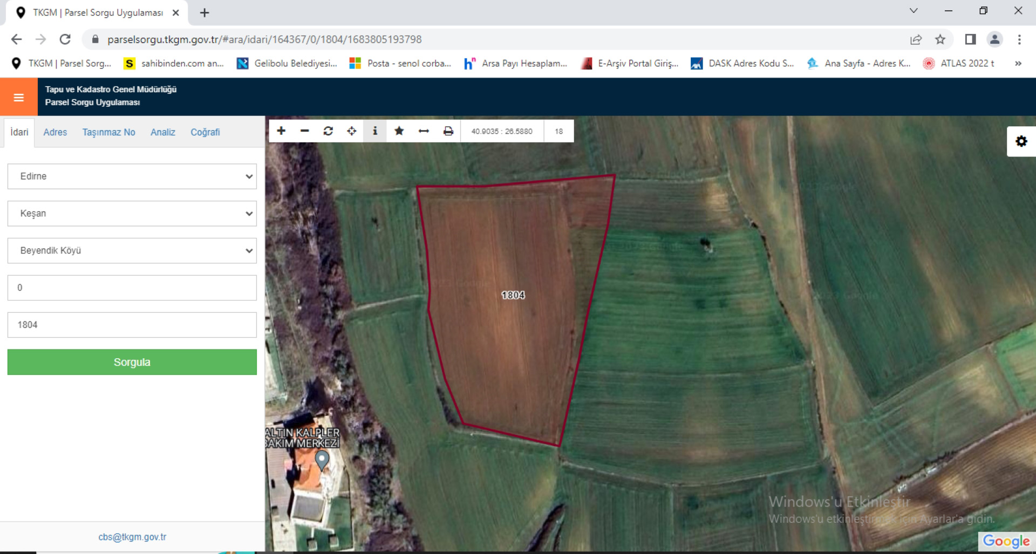Bookmark this page with the star icon

[x=940, y=39]
